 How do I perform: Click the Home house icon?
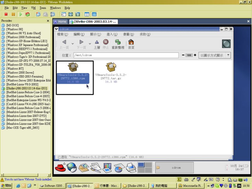click(x=131, y=42)
